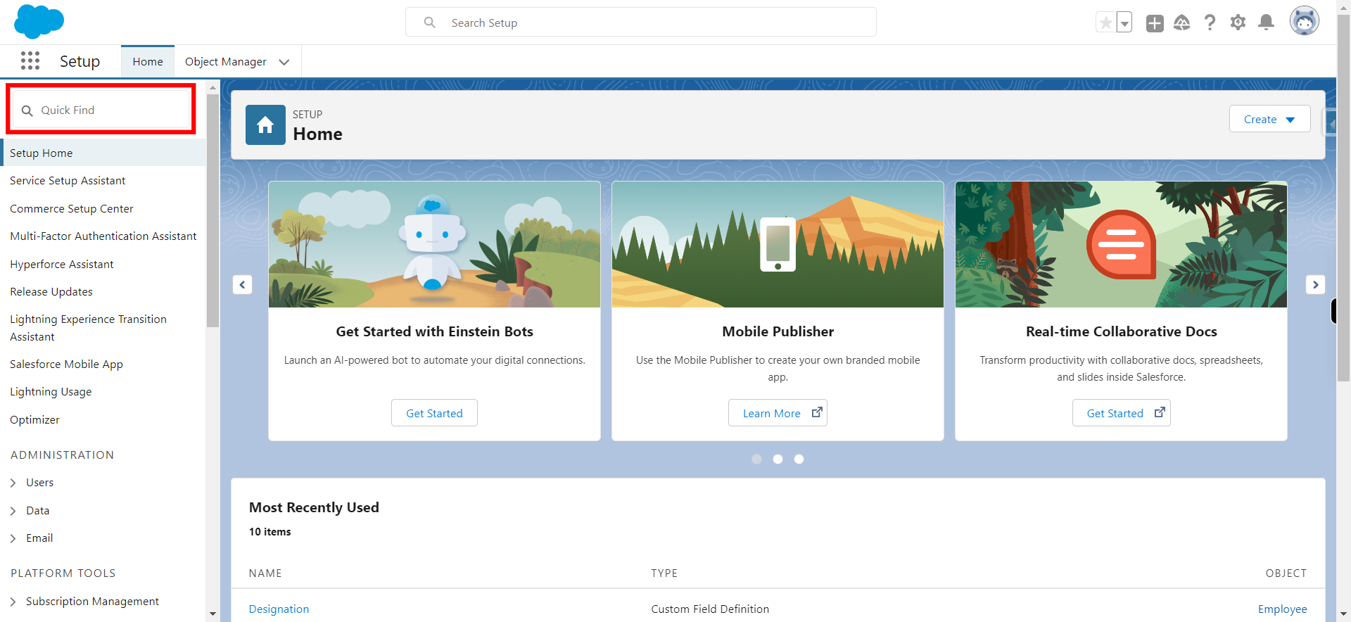Click the TYPE column header
1351x622 pixels.
(664, 573)
